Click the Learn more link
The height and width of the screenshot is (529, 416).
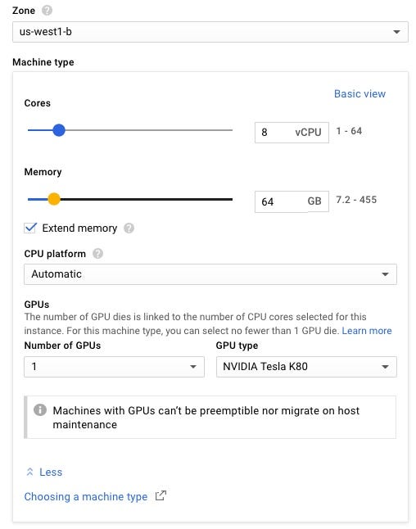point(367,331)
